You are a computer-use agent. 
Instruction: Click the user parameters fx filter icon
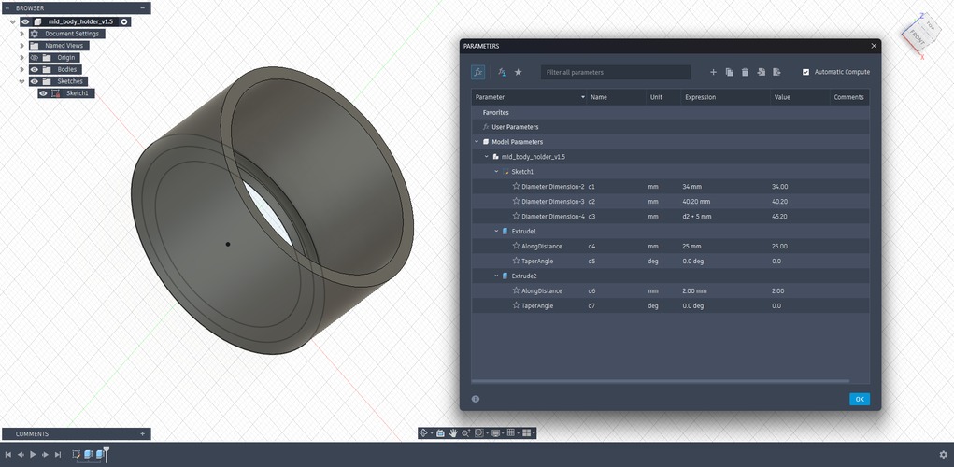(x=503, y=72)
